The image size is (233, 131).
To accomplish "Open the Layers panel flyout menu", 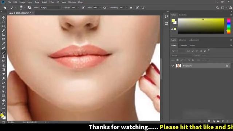I will pyautogui.click(x=231, y=45).
